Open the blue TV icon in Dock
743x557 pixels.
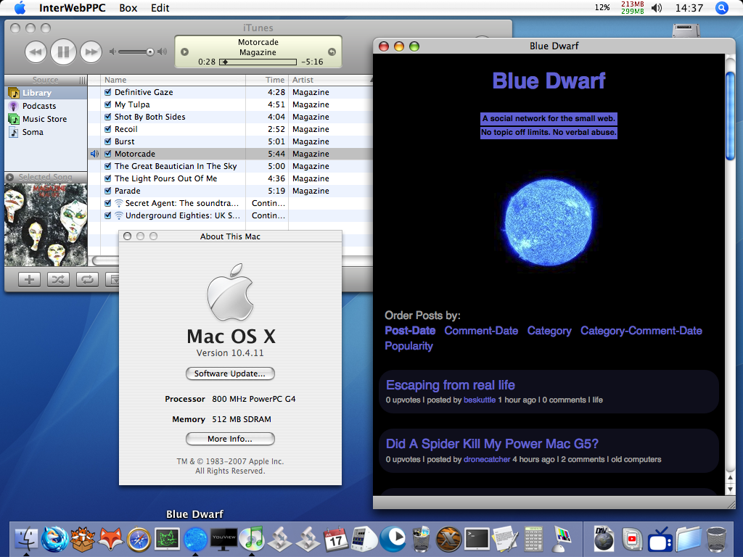[660, 539]
